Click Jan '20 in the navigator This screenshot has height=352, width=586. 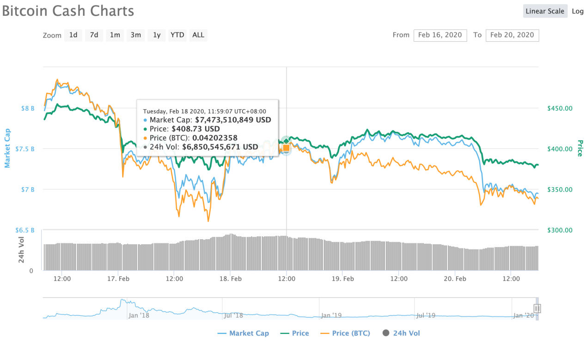pyautogui.click(x=524, y=315)
